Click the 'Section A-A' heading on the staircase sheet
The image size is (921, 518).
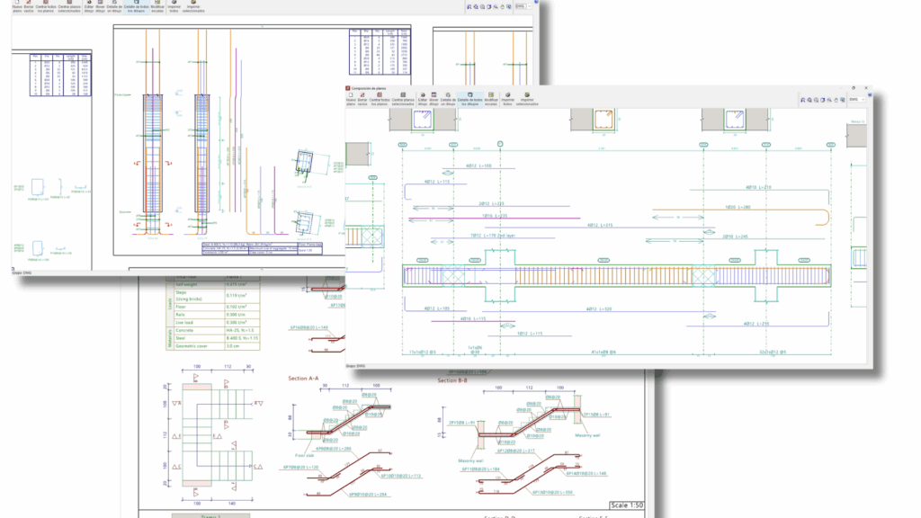[x=303, y=379]
